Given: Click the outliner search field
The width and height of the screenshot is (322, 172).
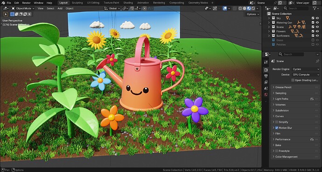Looking at the screenshot, I should coord(295,8).
